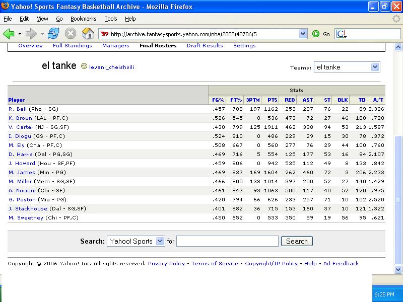Open the R. Bell player link

pos(18,109)
